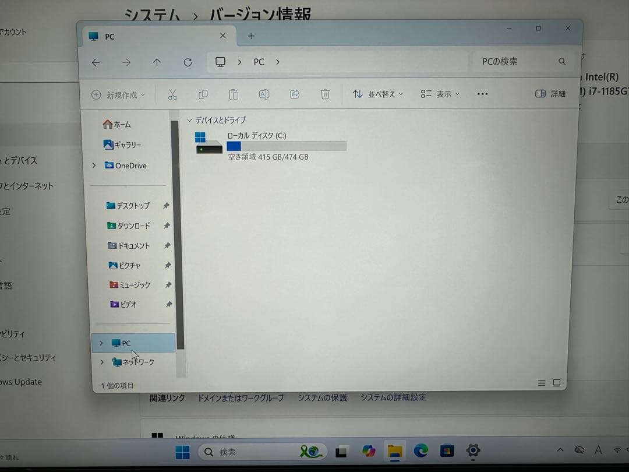Toggle large thumbnail view in status bar

click(x=556, y=383)
